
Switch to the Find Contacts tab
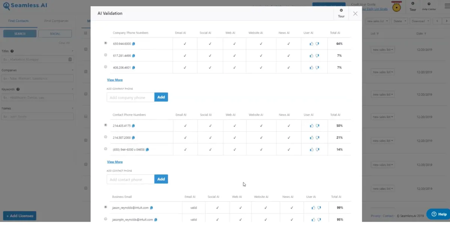(x=18, y=21)
